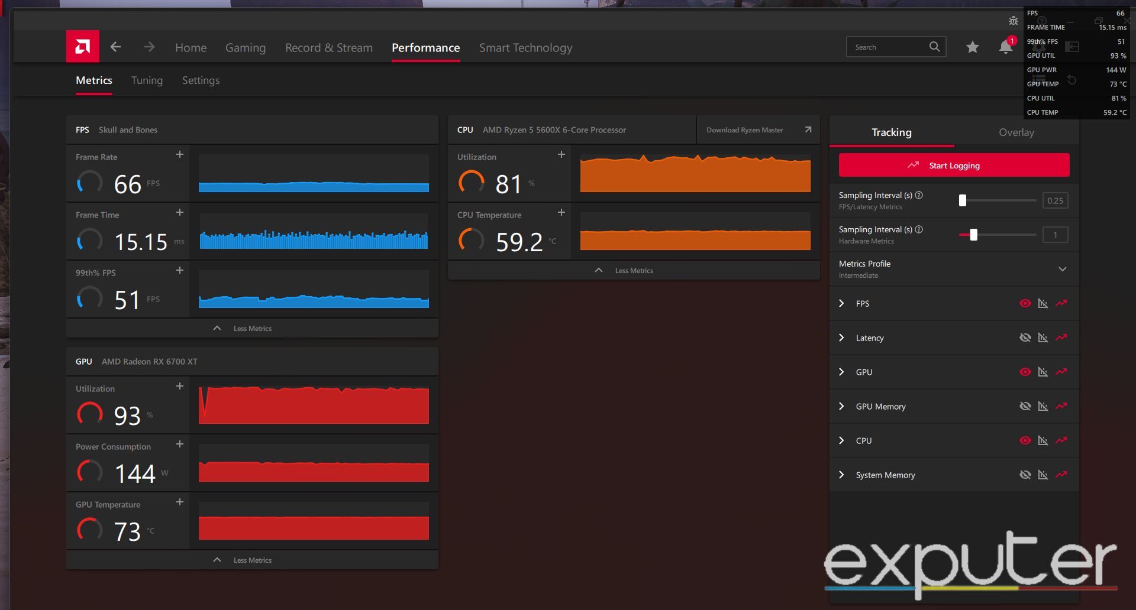The height and width of the screenshot is (610, 1136).
Task: Show Latency tracking with eye icon
Action: (x=1025, y=338)
